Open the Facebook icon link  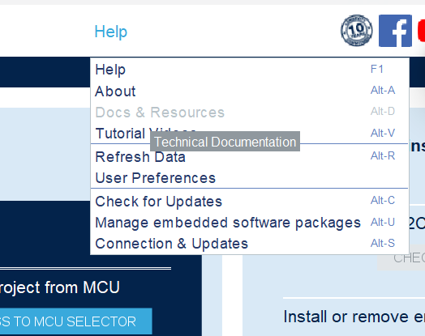(395, 31)
